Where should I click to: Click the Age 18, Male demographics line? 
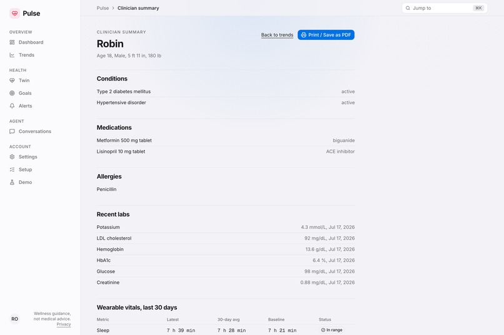[129, 56]
